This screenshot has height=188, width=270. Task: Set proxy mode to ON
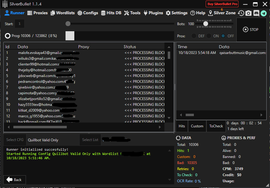(x=209, y=36)
